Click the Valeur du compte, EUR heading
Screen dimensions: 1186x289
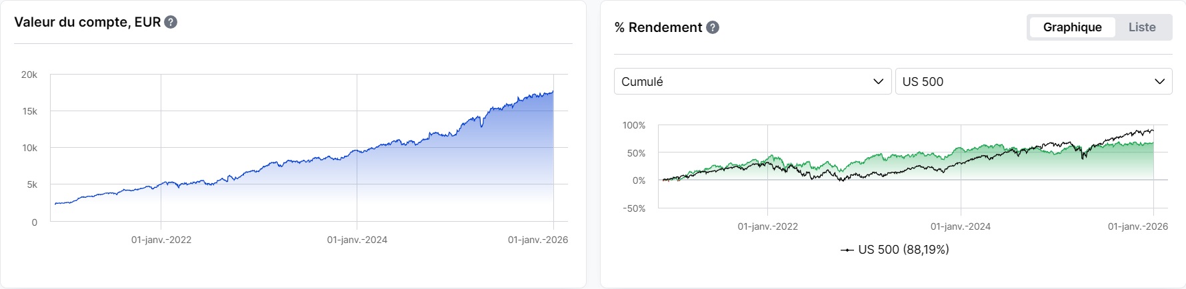click(87, 22)
